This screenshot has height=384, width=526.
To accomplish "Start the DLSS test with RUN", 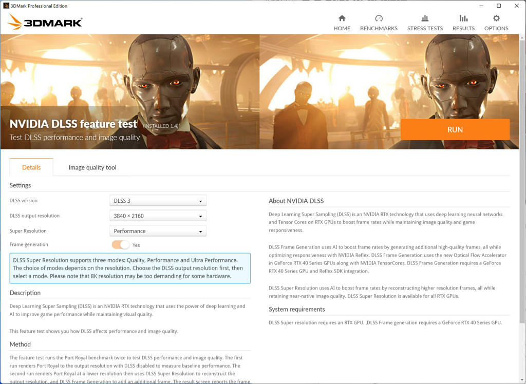I will pos(455,129).
